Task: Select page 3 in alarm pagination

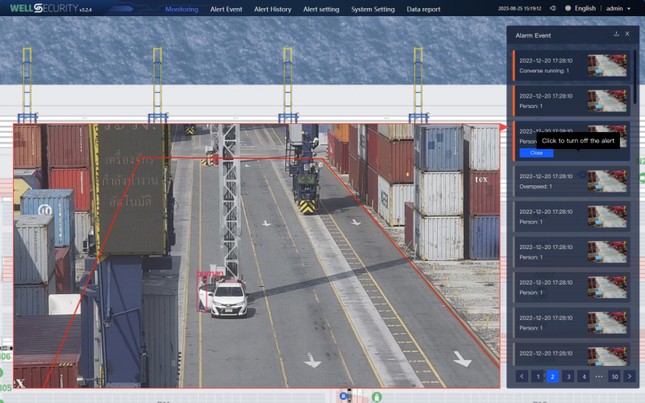Action: tap(568, 376)
